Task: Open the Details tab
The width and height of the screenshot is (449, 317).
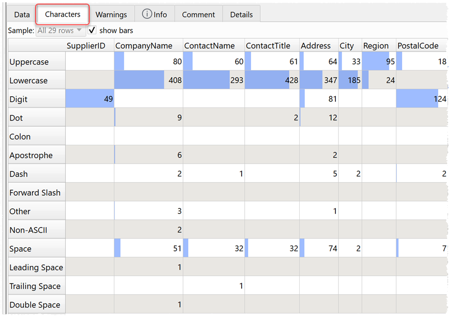Action: click(x=242, y=14)
